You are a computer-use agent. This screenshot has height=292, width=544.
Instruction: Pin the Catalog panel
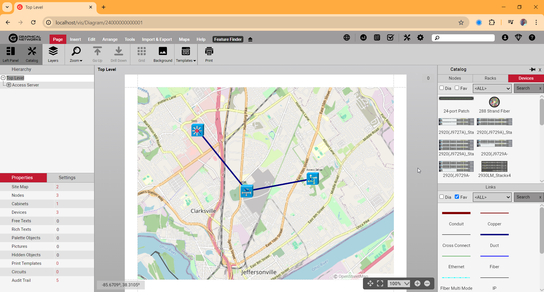[532, 69]
